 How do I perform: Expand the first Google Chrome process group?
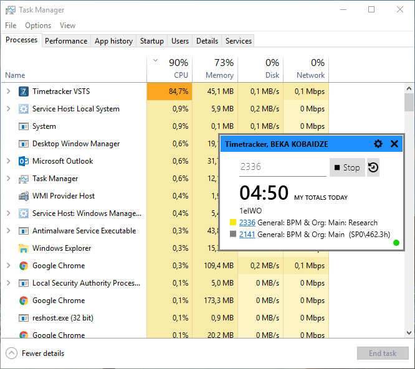(9, 266)
